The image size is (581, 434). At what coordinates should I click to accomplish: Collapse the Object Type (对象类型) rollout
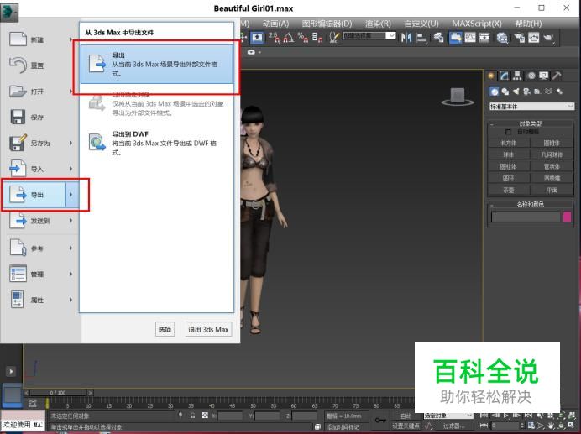point(531,123)
